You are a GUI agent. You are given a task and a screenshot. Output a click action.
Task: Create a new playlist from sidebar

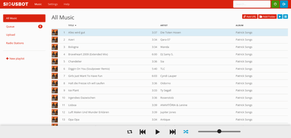coord(15,58)
